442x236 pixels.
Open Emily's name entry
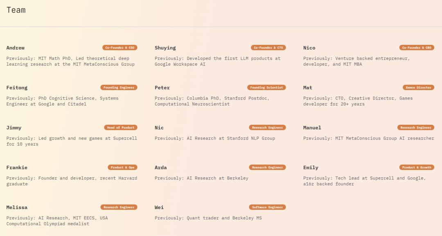(x=311, y=168)
